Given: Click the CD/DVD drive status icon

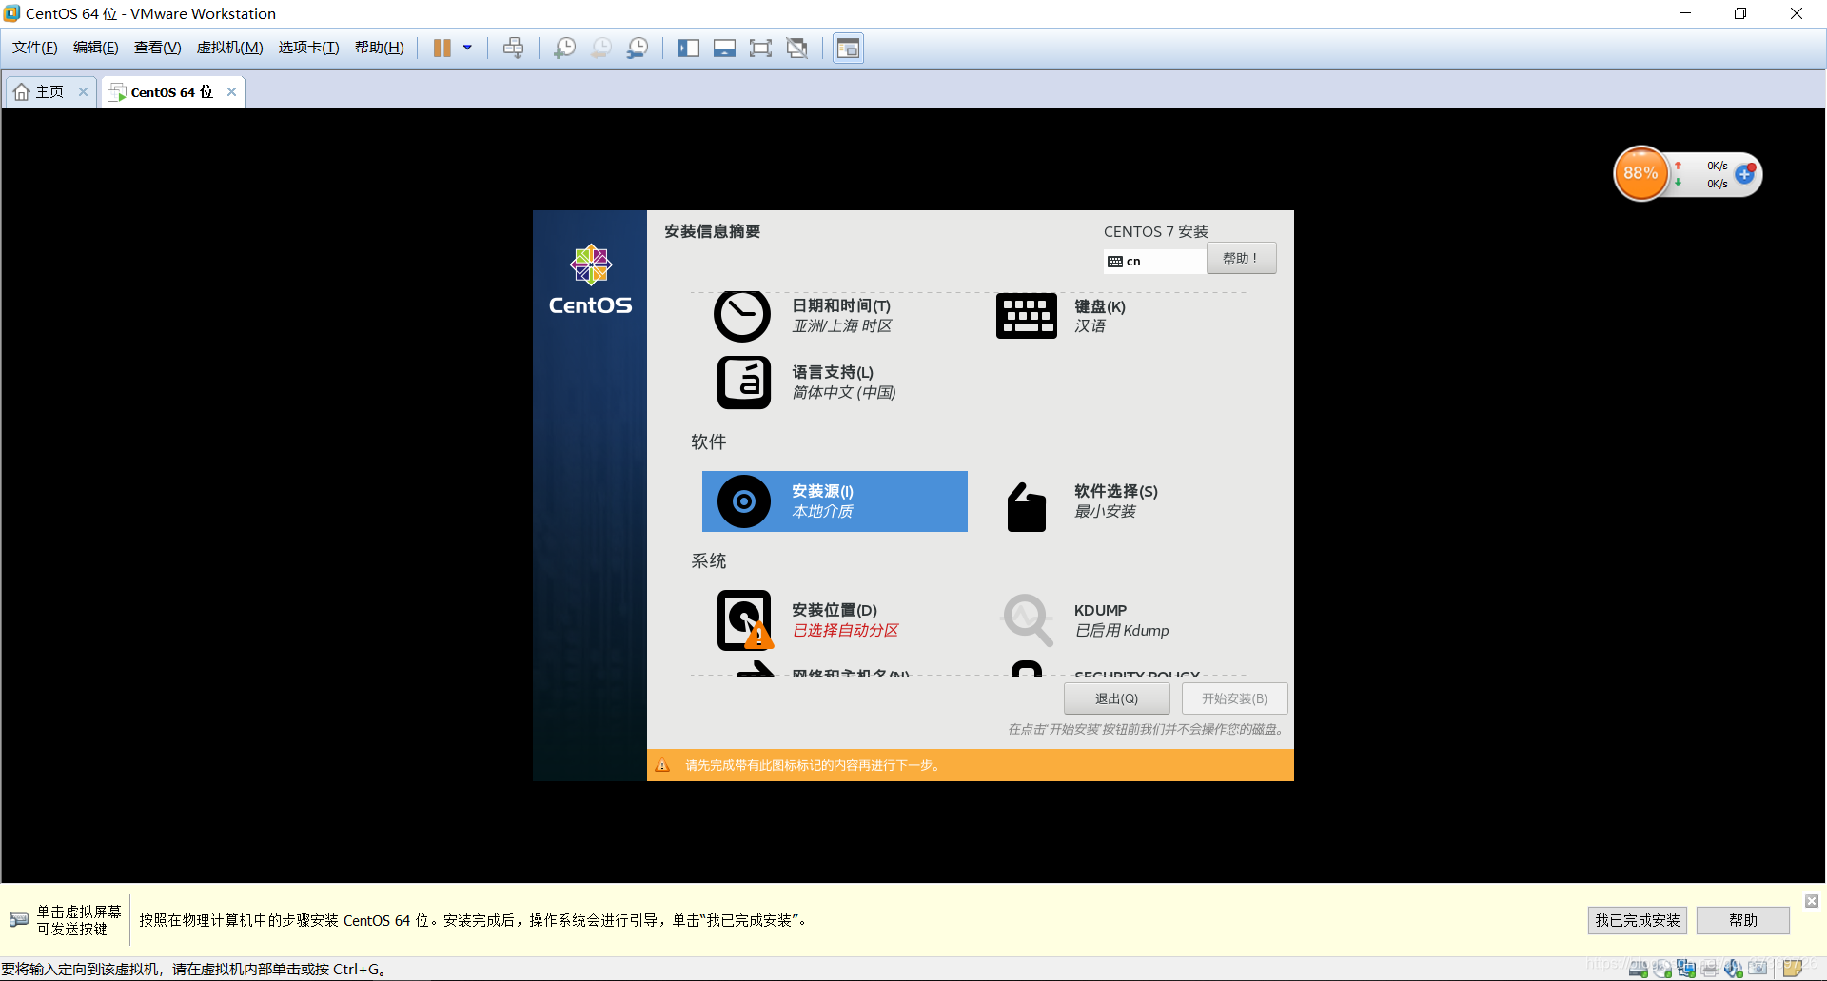Looking at the screenshot, I should [x=1662, y=969].
